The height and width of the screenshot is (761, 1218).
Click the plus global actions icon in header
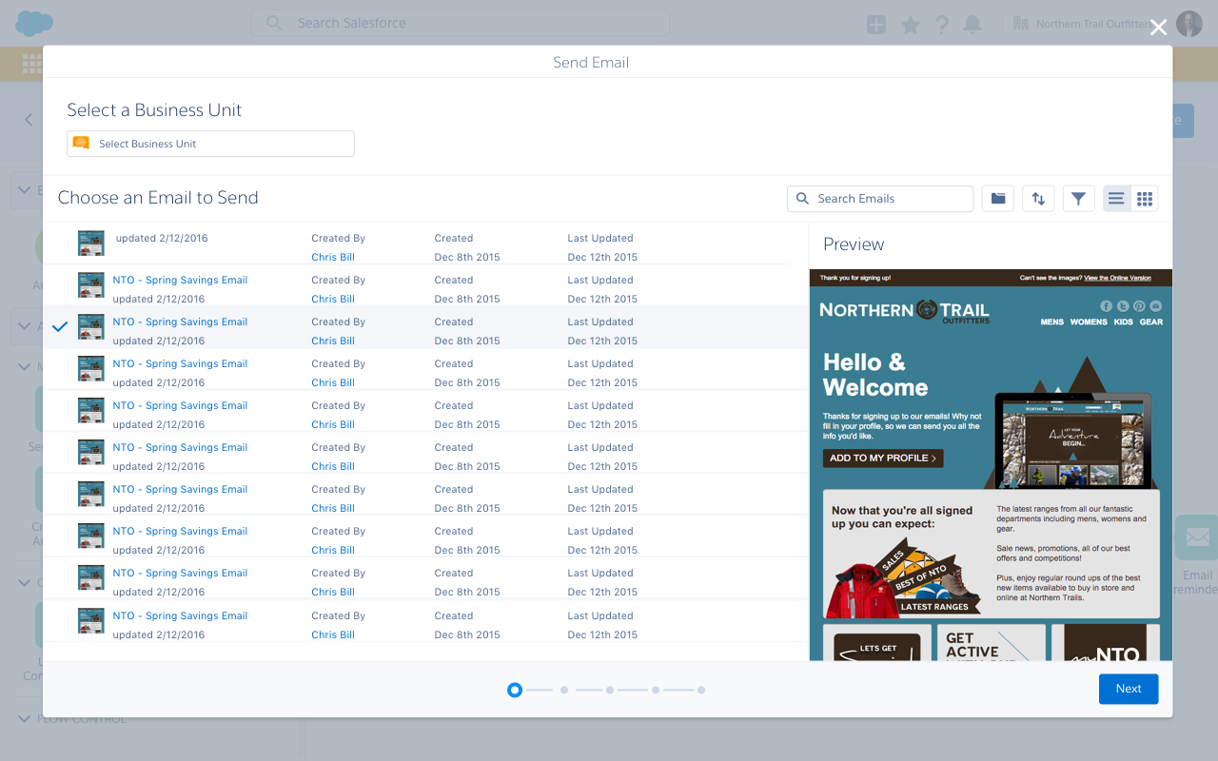(876, 25)
